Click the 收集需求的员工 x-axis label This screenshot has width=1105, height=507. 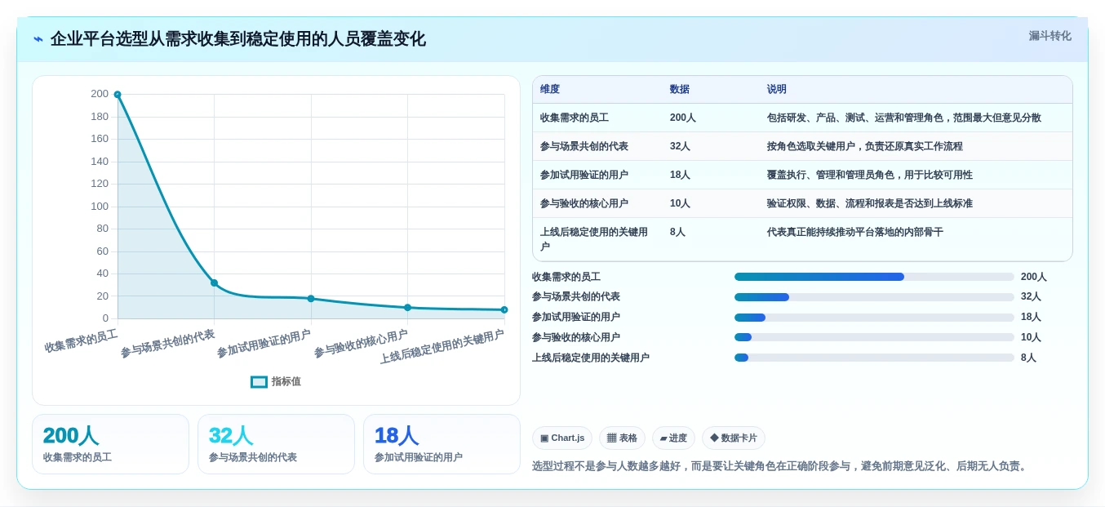(81, 341)
